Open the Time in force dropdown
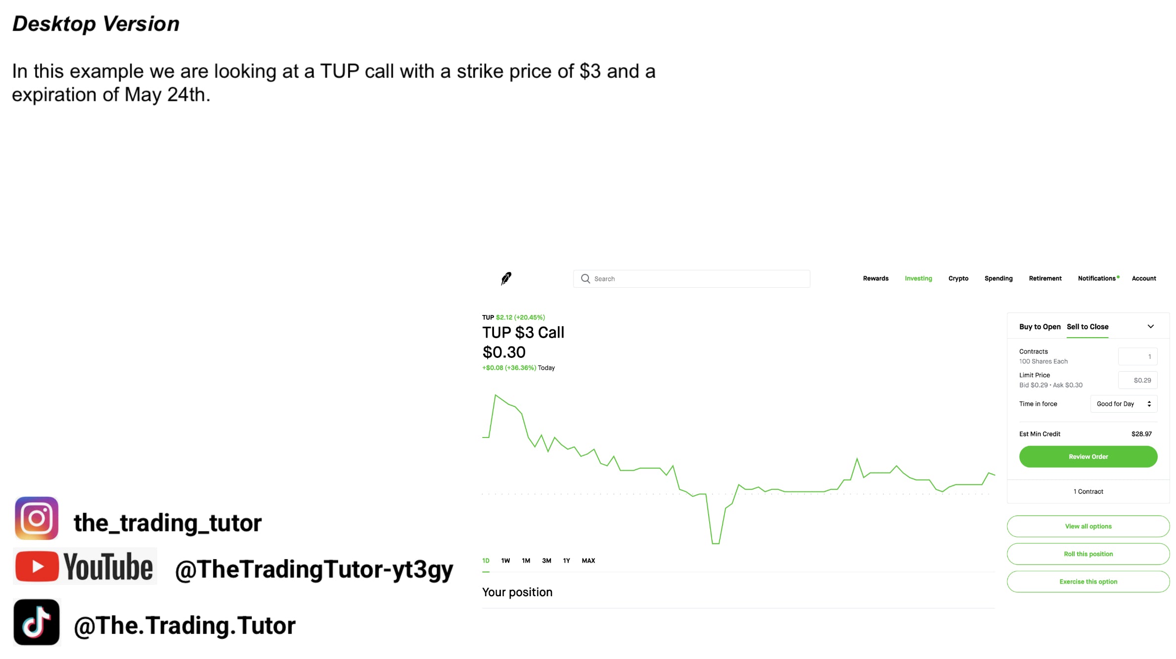 click(x=1123, y=404)
